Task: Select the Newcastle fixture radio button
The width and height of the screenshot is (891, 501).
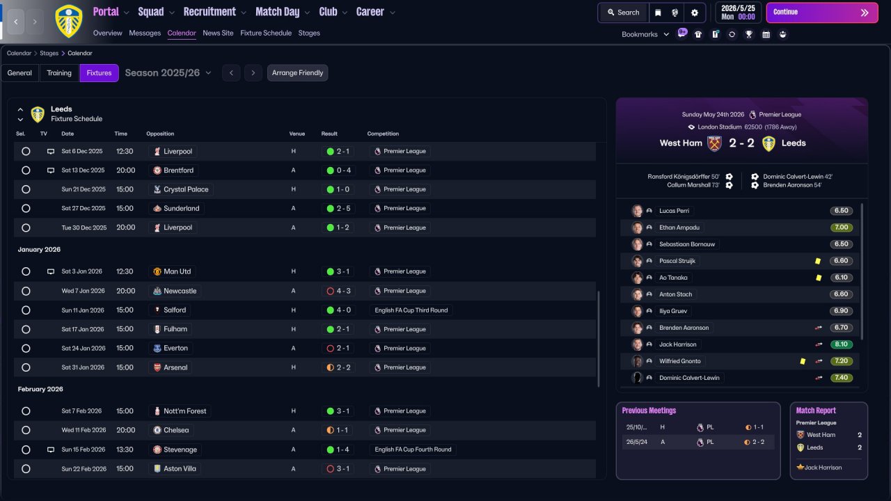Action: (26, 291)
